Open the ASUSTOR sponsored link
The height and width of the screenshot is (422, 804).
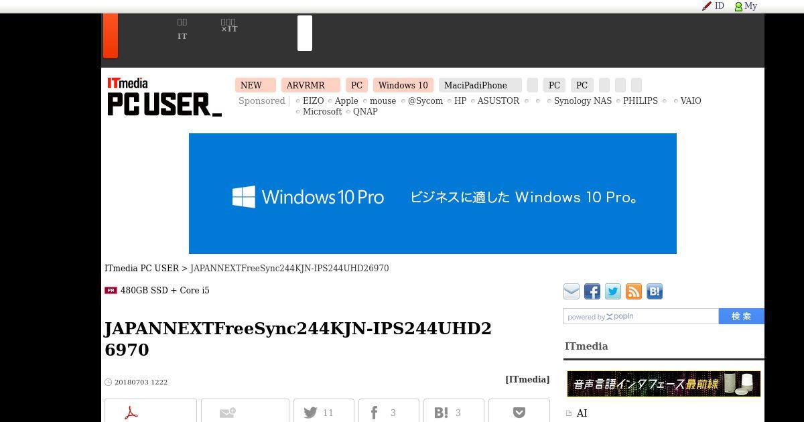[x=498, y=100]
